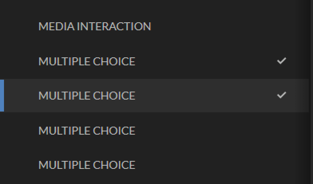This screenshot has height=184, width=313.
Task: Click the completed tick beside the selected list item
Action: (x=281, y=95)
